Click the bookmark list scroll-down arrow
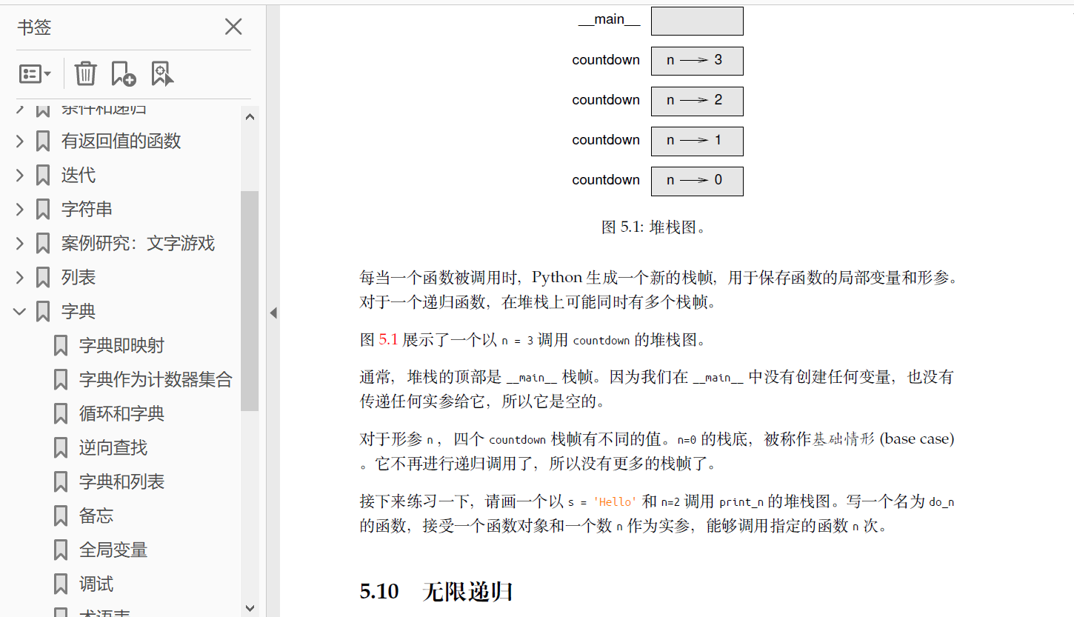The image size is (1074, 617). [x=250, y=608]
